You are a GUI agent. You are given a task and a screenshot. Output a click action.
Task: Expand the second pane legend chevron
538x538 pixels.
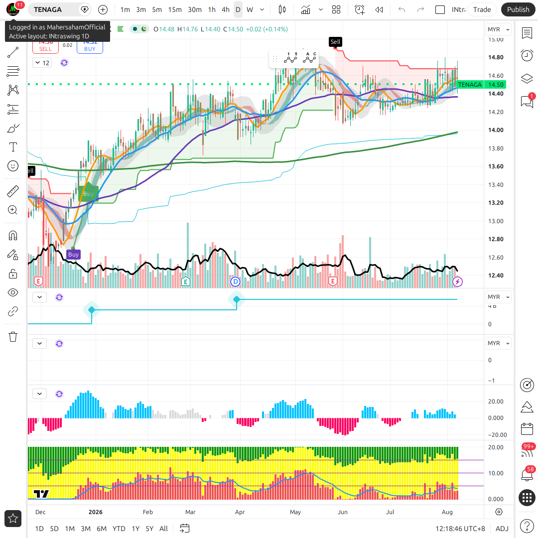pos(40,297)
